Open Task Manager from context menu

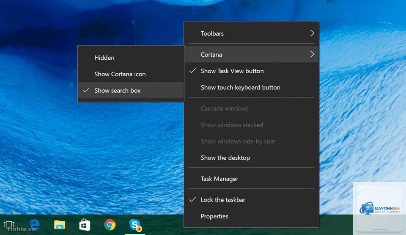click(251, 179)
